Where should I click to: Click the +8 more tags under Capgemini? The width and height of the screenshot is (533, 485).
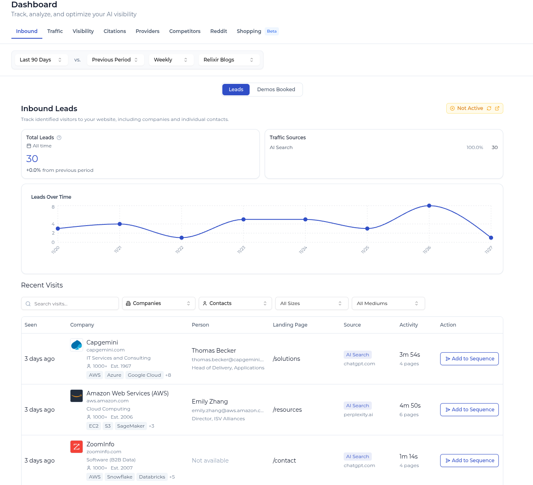[x=168, y=375]
